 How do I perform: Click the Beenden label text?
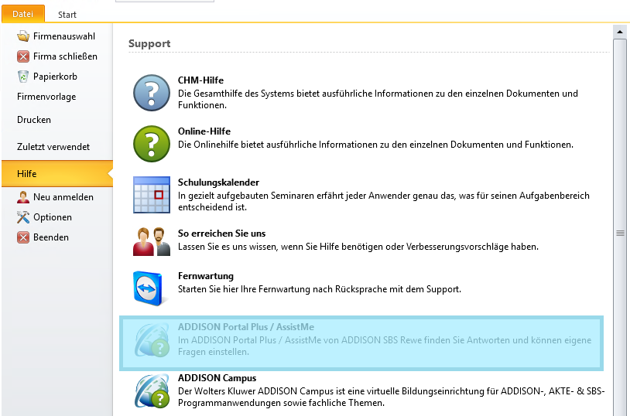(x=51, y=237)
